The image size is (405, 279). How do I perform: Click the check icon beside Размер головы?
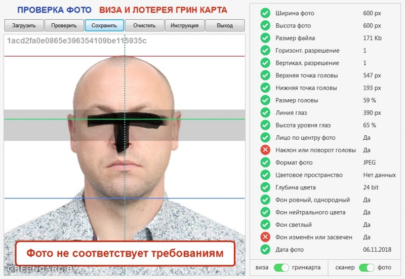coord(265,100)
